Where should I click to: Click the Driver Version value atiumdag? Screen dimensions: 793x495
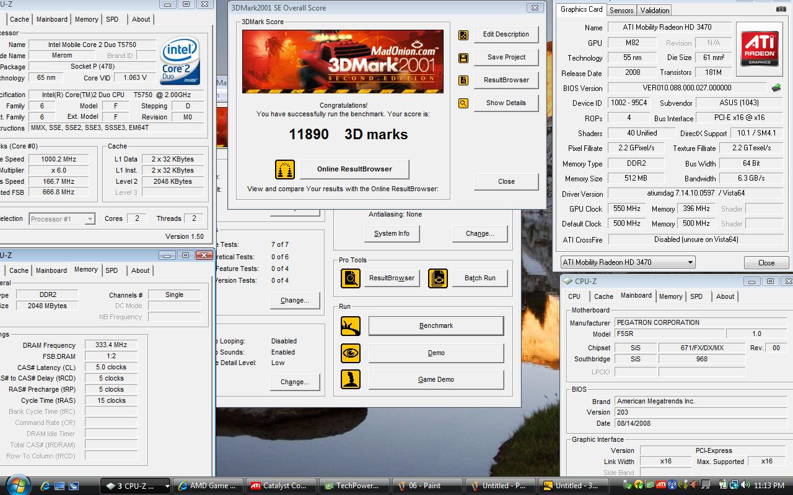(696, 194)
